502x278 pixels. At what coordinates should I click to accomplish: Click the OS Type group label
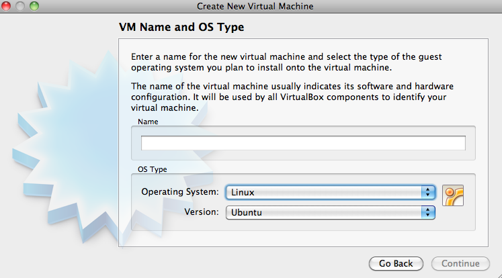152,170
